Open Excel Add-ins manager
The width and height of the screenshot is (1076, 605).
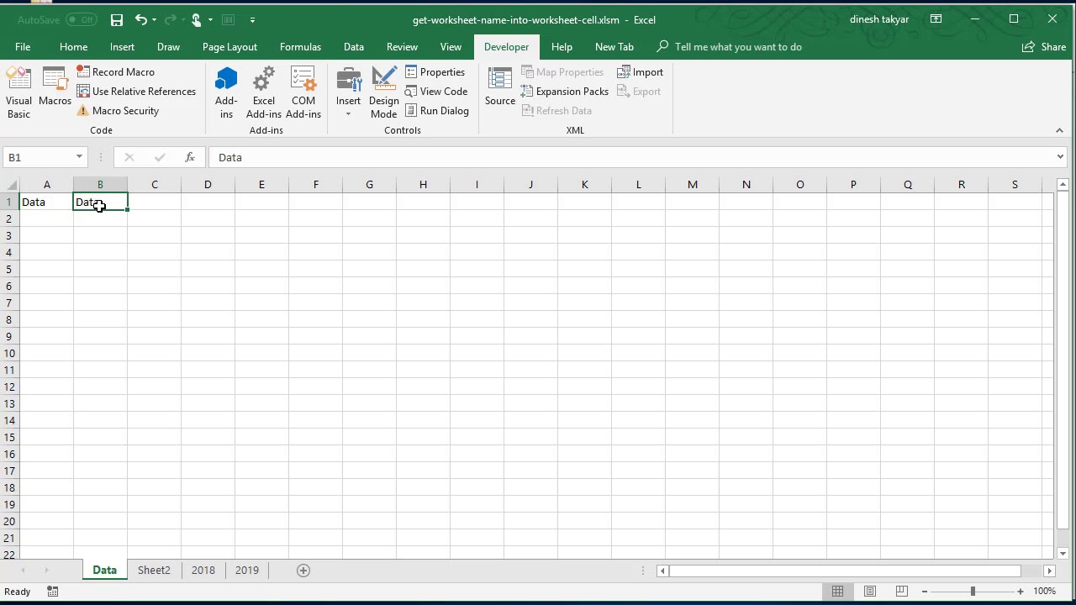263,92
